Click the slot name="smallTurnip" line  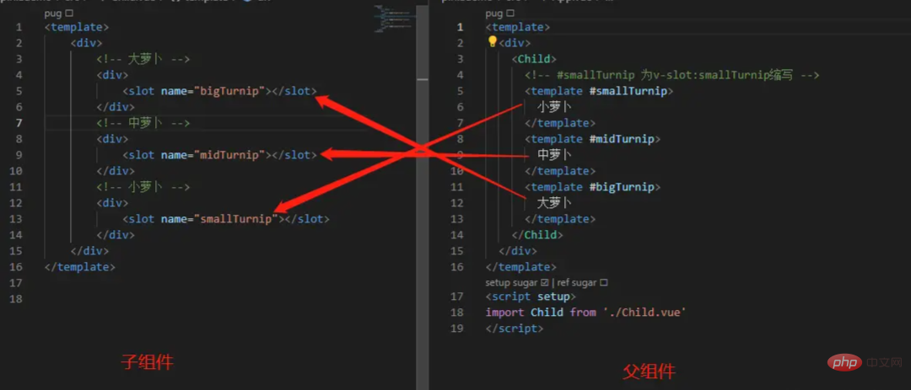coord(226,219)
